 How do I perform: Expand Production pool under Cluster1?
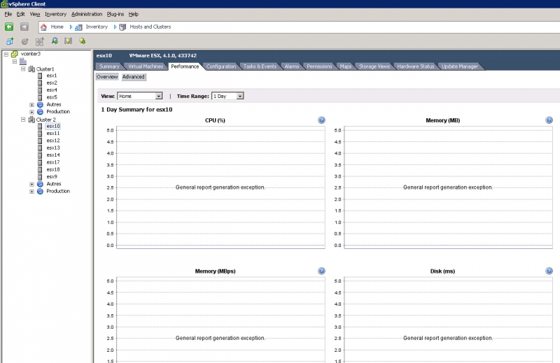click(x=31, y=112)
